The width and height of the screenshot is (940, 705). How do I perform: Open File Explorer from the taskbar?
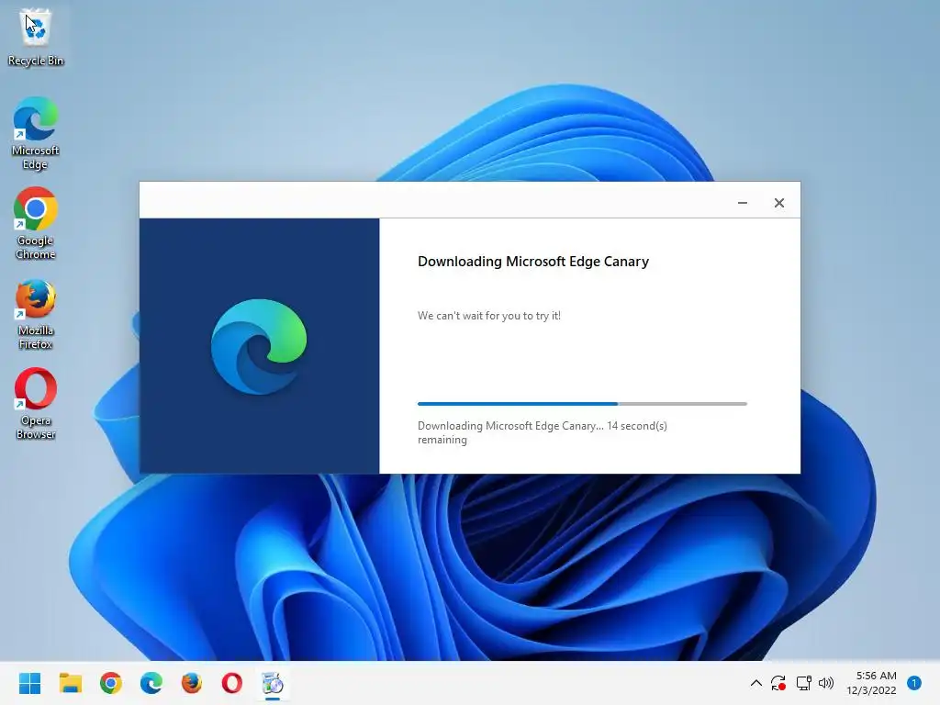70,683
